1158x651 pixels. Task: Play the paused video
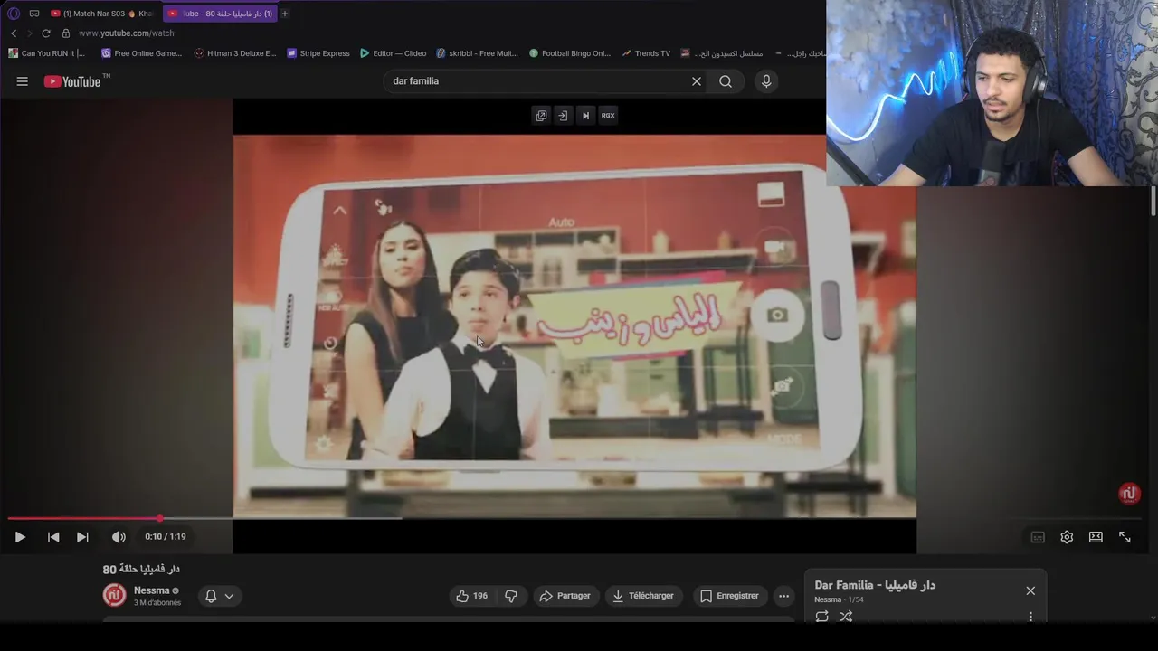click(20, 537)
